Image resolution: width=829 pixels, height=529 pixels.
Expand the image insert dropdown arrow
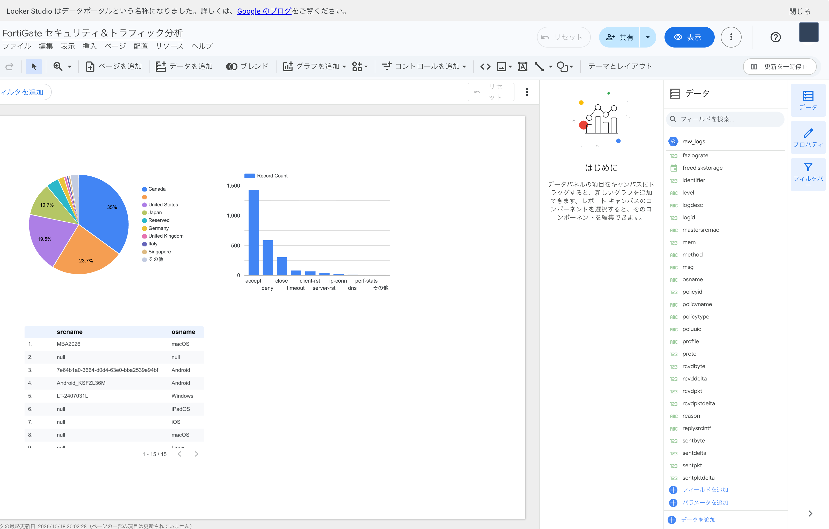[x=510, y=67]
